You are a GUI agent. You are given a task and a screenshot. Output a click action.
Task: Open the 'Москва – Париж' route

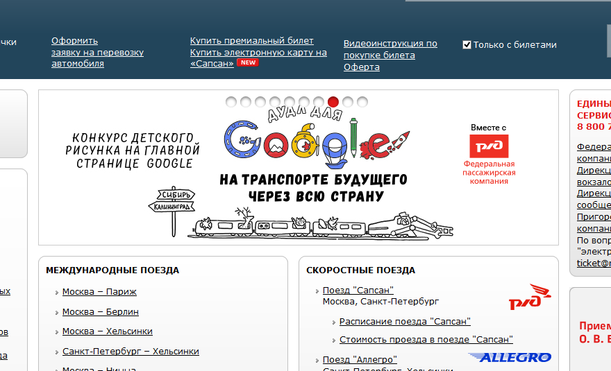(99, 291)
